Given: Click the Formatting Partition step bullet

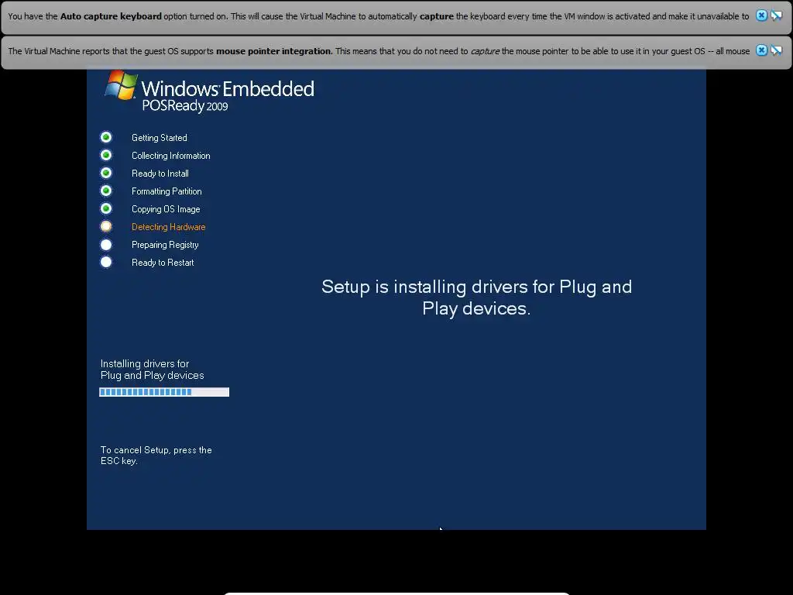Looking at the screenshot, I should point(106,191).
